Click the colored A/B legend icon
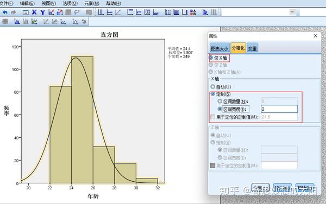Viewport: 326px width, 204px height. pos(193,12)
